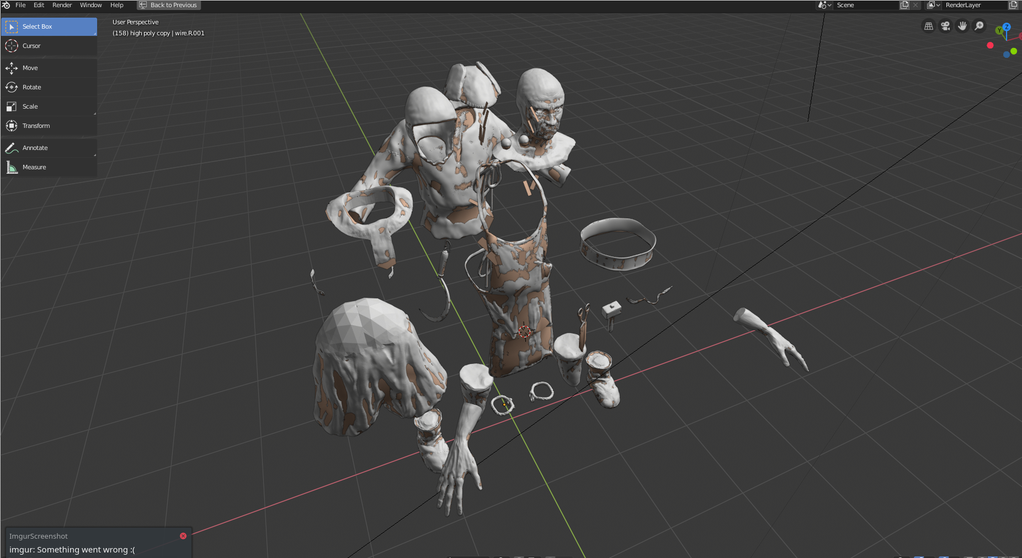Expand the Scale tool options corner triangle
This screenshot has width=1022, height=558.
point(95,114)
